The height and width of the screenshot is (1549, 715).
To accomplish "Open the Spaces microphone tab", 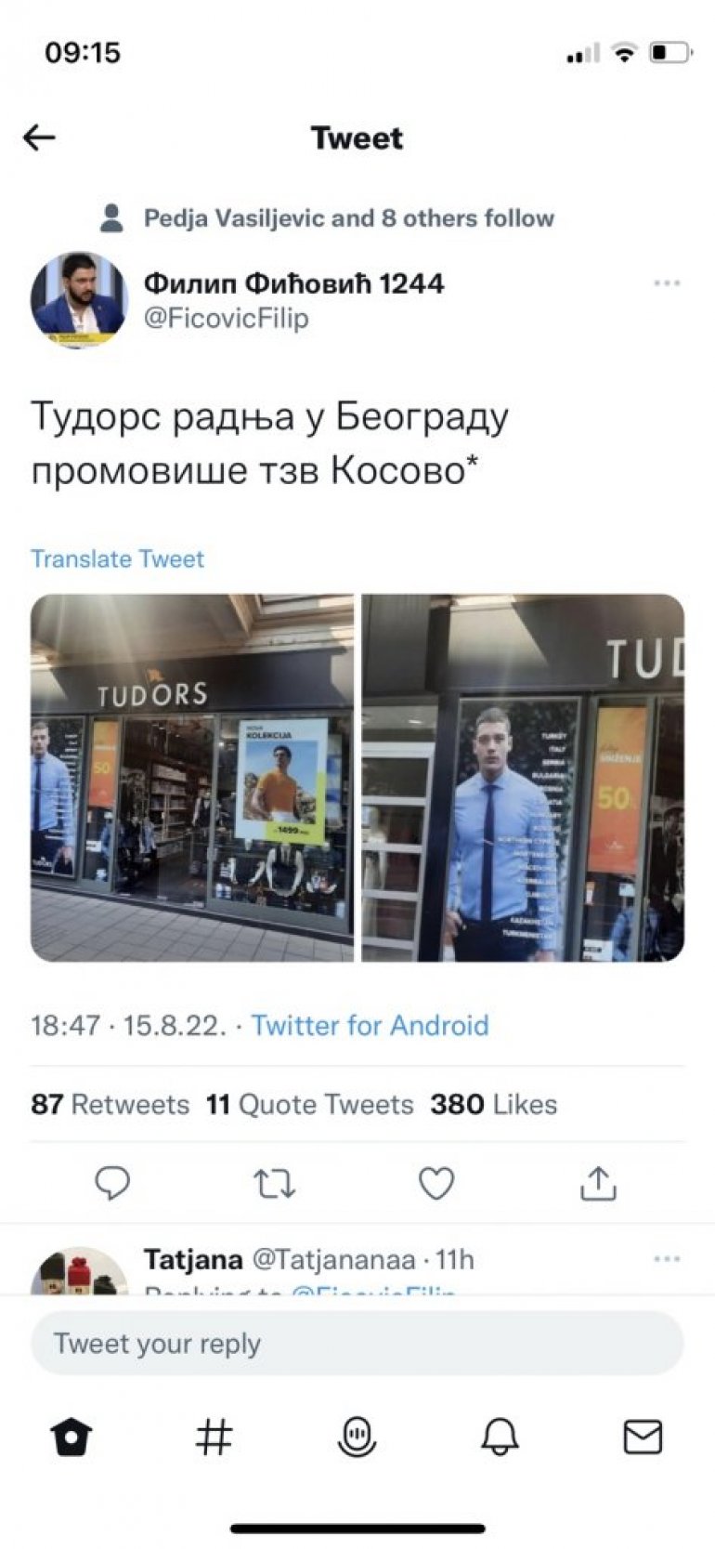I will pos(357,1437).
